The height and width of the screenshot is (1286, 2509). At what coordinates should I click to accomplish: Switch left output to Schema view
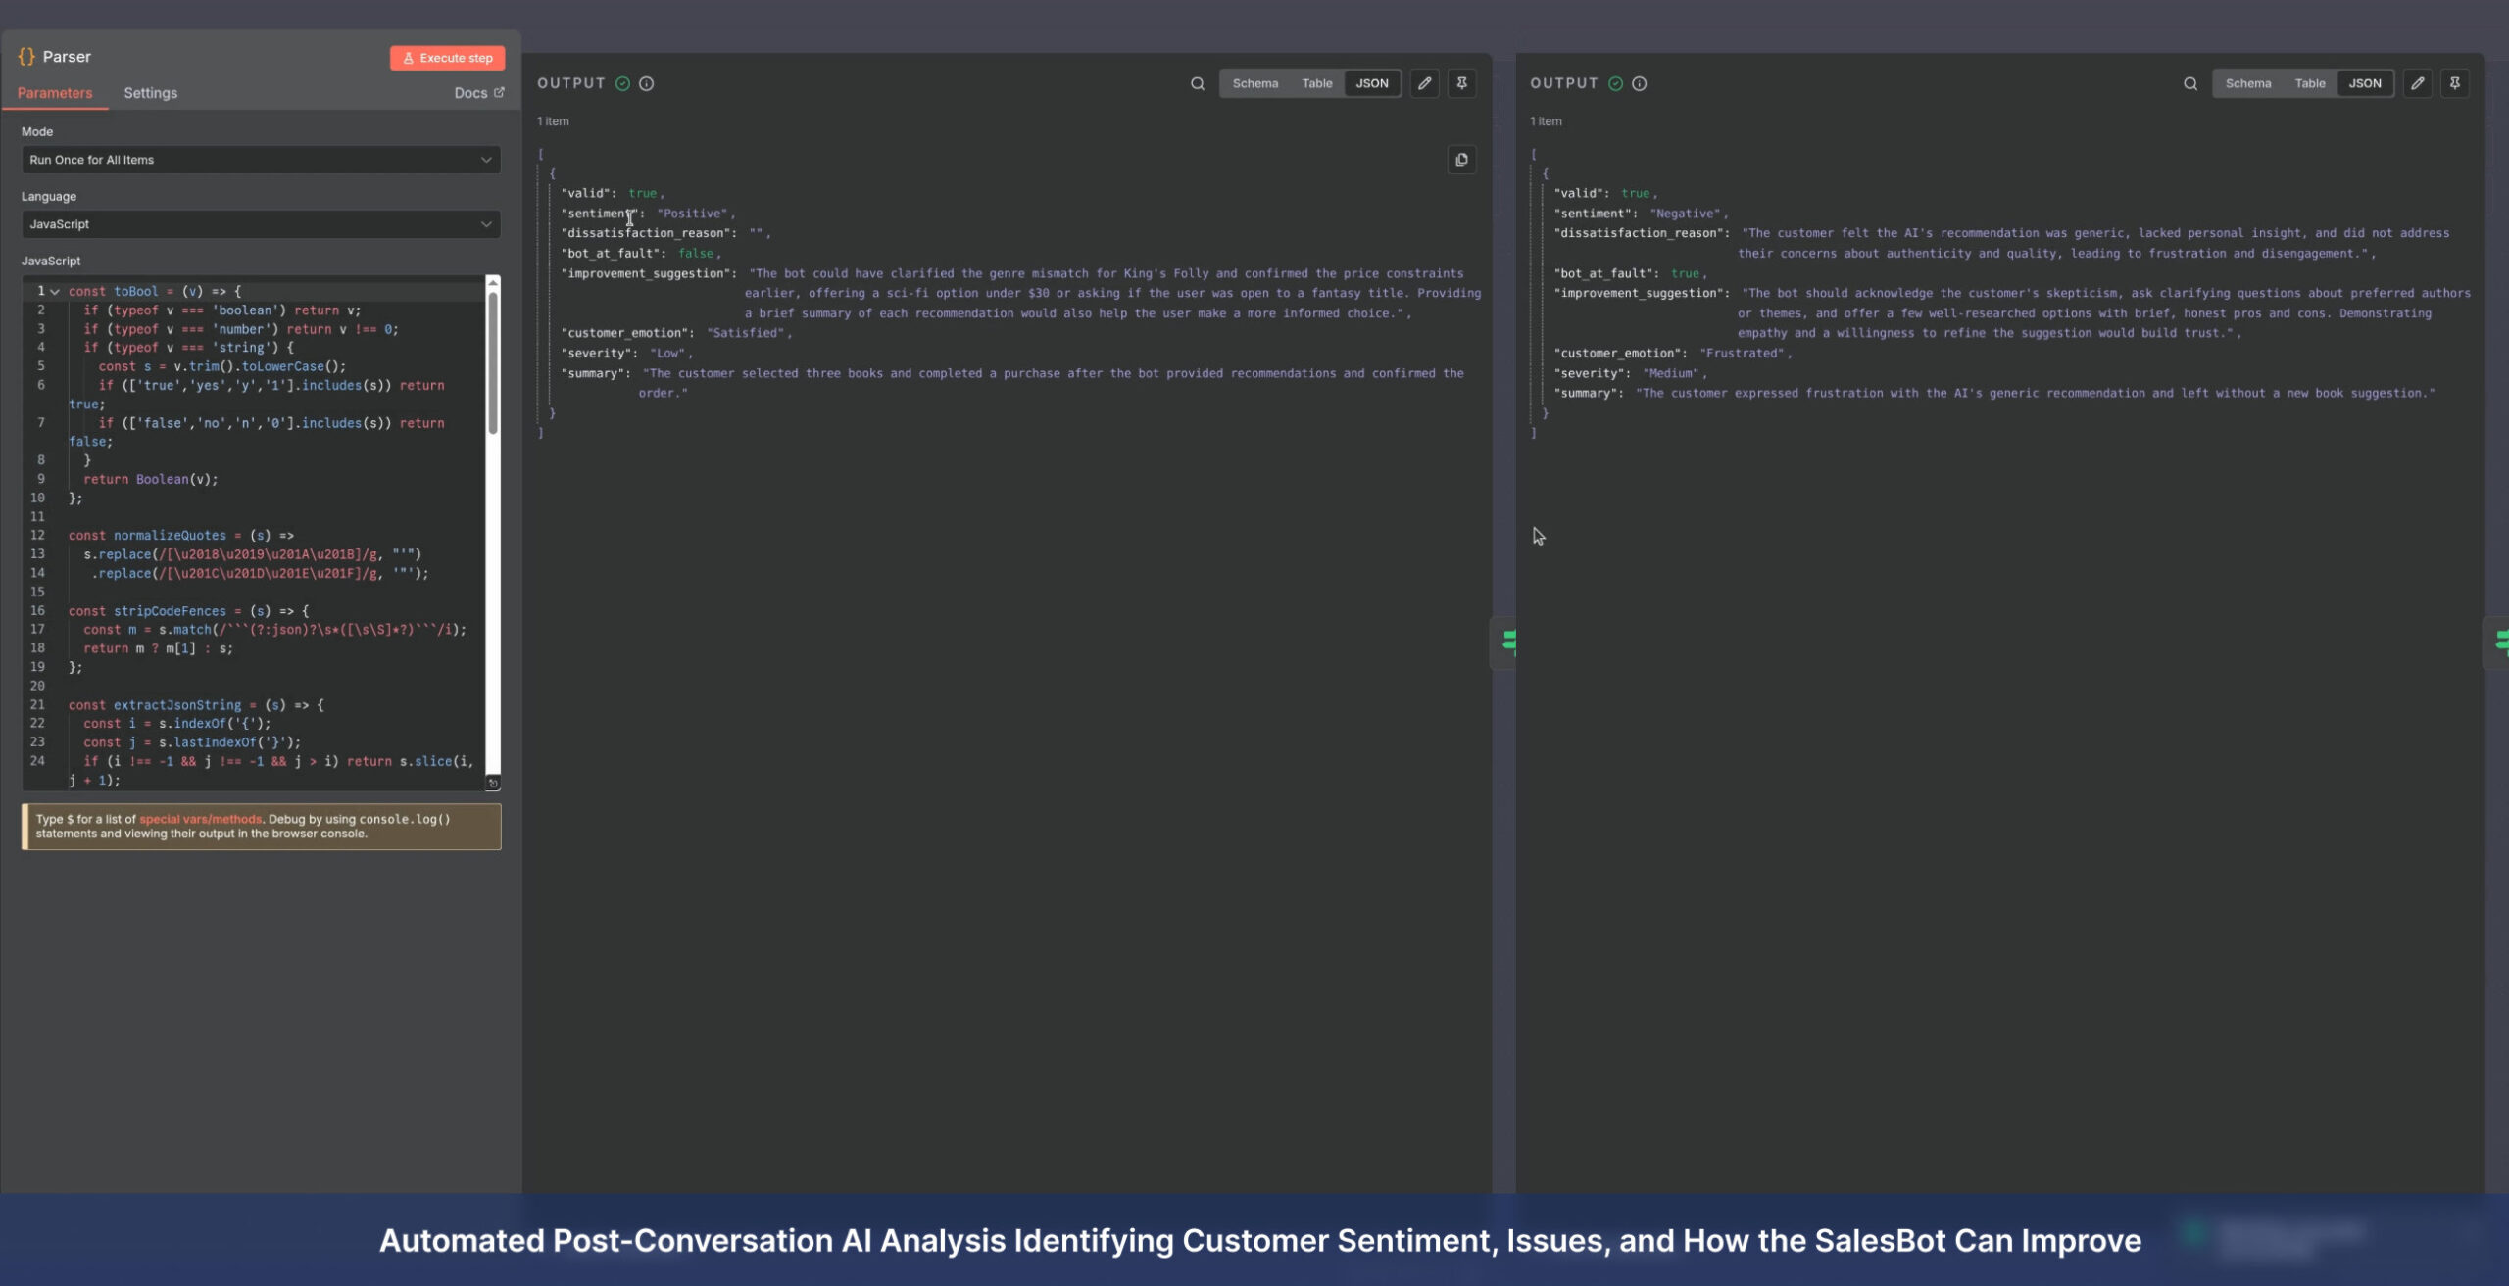click(x=1254, y=83)
